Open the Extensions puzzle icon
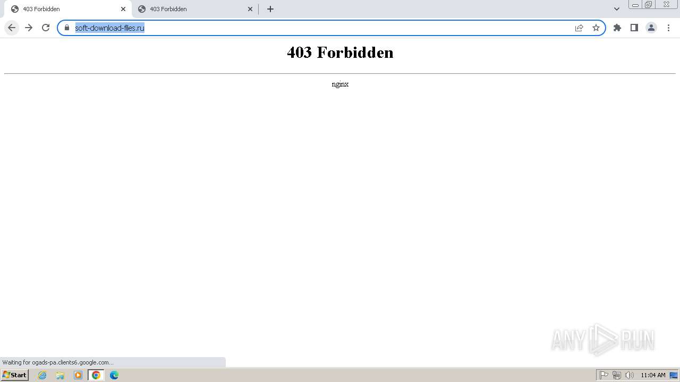 [617, 28]
